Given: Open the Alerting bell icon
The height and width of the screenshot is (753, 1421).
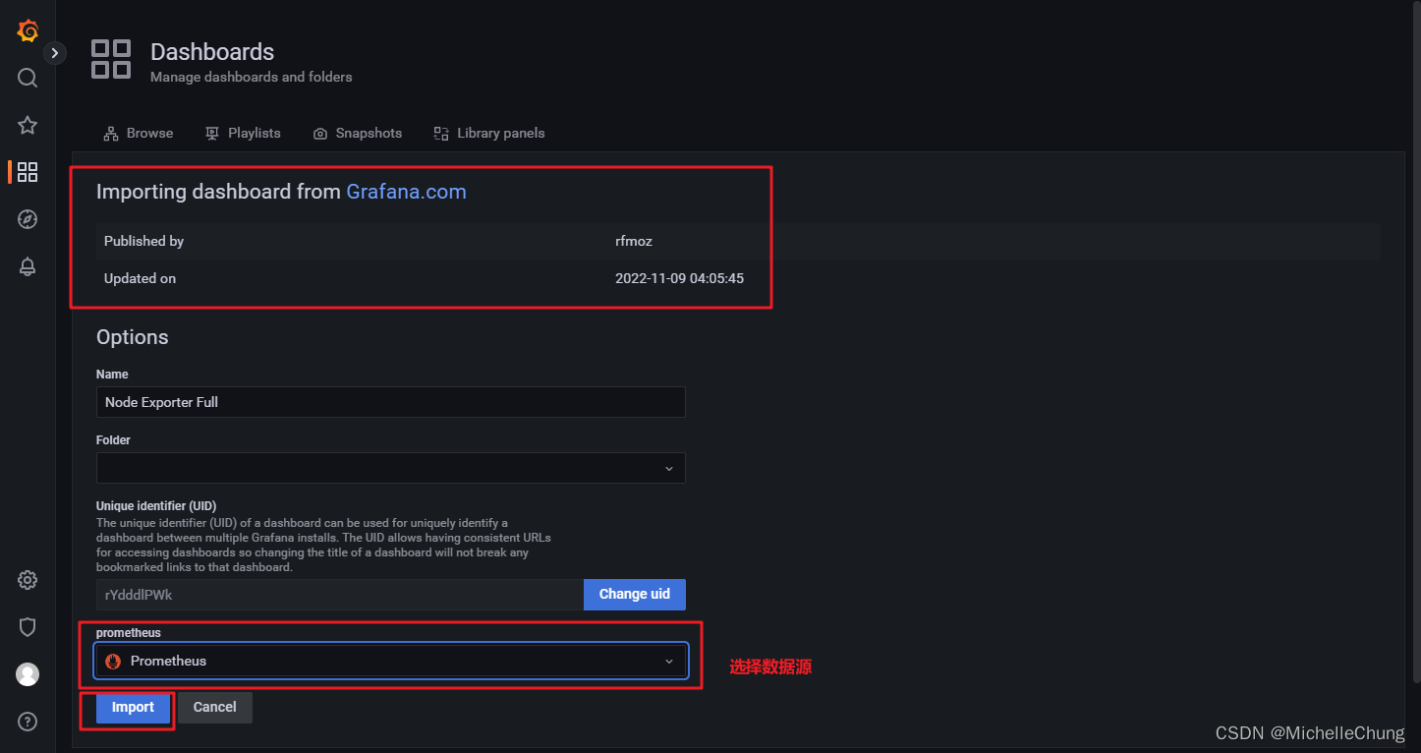Looking at the screenshot, I should [28, 266].
